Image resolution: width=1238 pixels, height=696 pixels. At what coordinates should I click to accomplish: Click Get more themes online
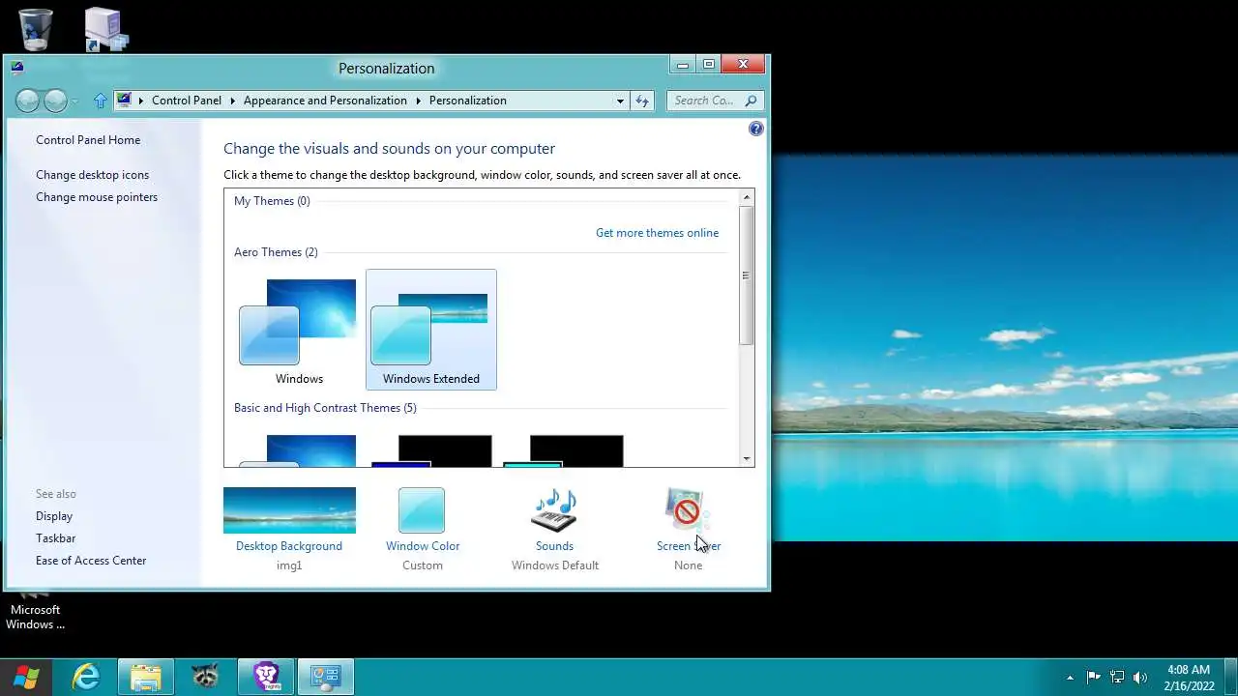click(x=657, y=233)
